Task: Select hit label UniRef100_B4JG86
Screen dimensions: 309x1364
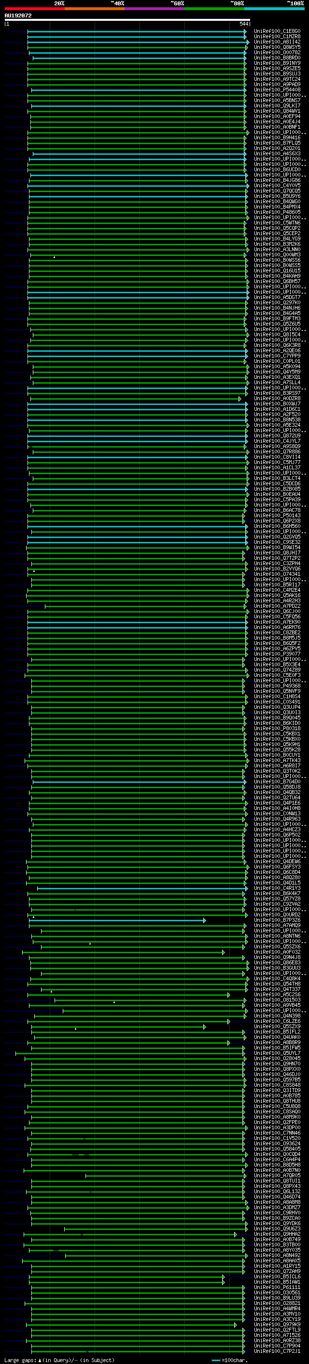Action: tap(277, 180)
